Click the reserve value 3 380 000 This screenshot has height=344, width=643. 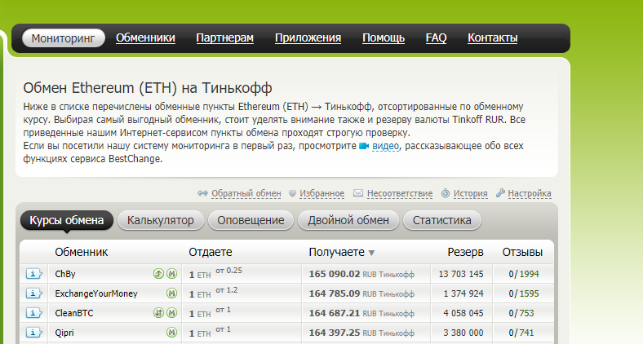pos(463,333)
